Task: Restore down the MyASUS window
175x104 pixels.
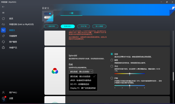Action: coord(167,2)
